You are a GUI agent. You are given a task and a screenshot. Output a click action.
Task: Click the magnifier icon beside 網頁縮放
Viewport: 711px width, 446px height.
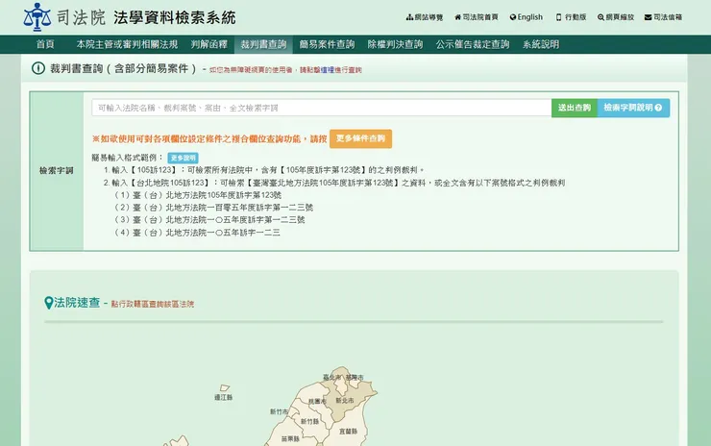point(601,17)
